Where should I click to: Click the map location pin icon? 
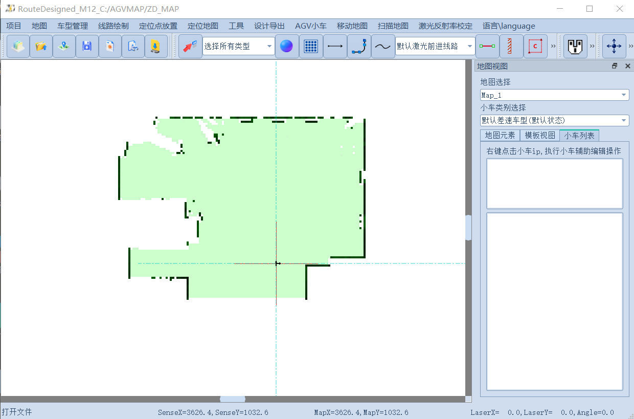64,47
